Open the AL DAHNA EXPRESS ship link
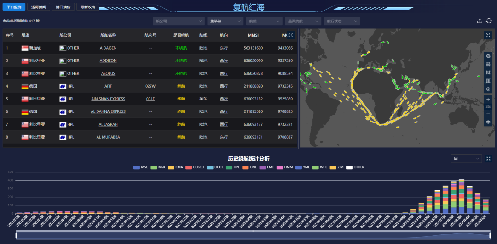 click(x=108, y=111)
